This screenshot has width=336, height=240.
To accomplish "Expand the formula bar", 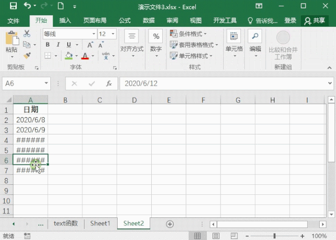I will pos(330,83).
